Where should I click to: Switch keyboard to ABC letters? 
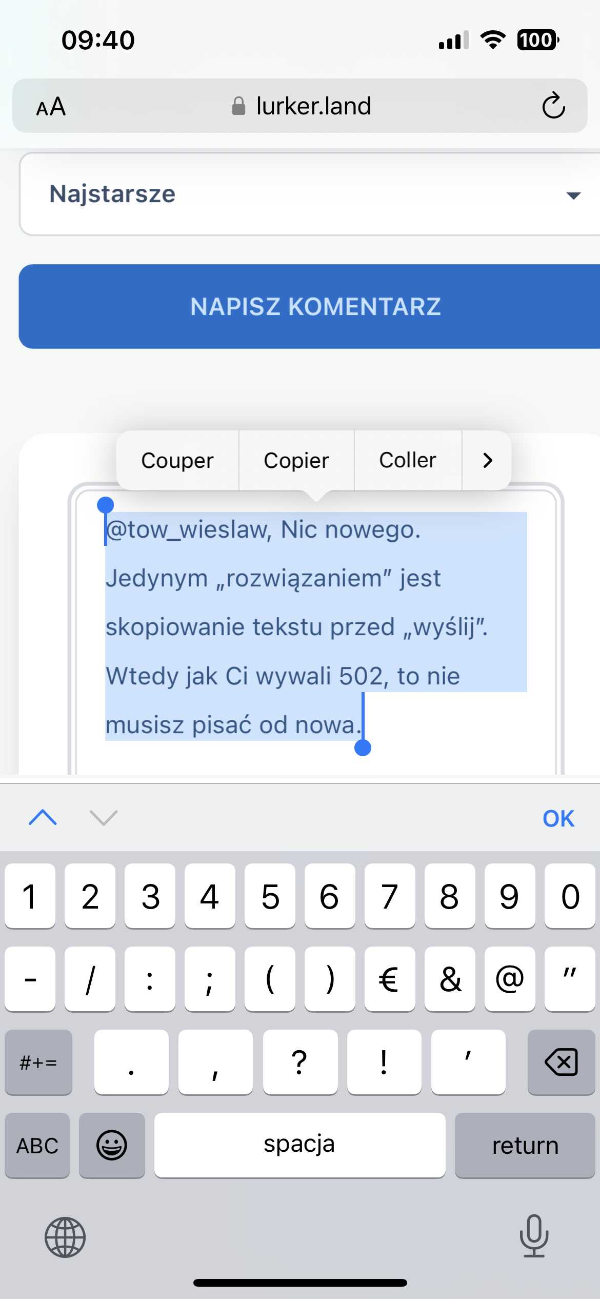[37, 1145]
